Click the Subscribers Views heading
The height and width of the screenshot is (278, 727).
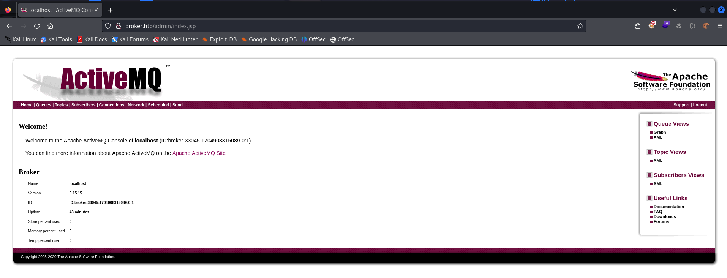(x=679, y=175)
